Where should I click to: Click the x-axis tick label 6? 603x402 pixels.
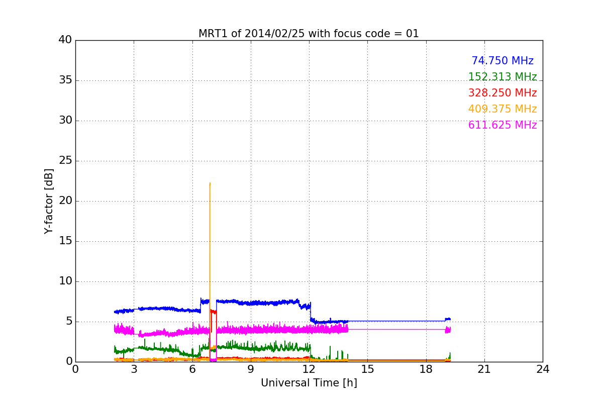click(x=192, y=369)
